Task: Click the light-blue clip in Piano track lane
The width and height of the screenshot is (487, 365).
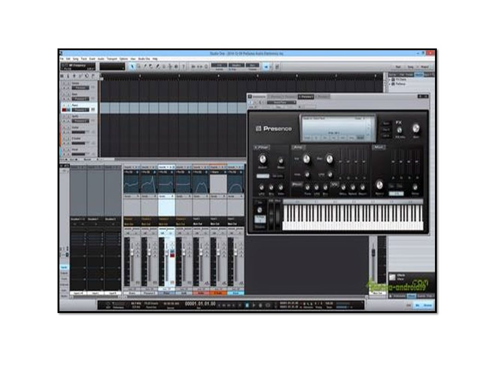Action: [x=173, y=108]
